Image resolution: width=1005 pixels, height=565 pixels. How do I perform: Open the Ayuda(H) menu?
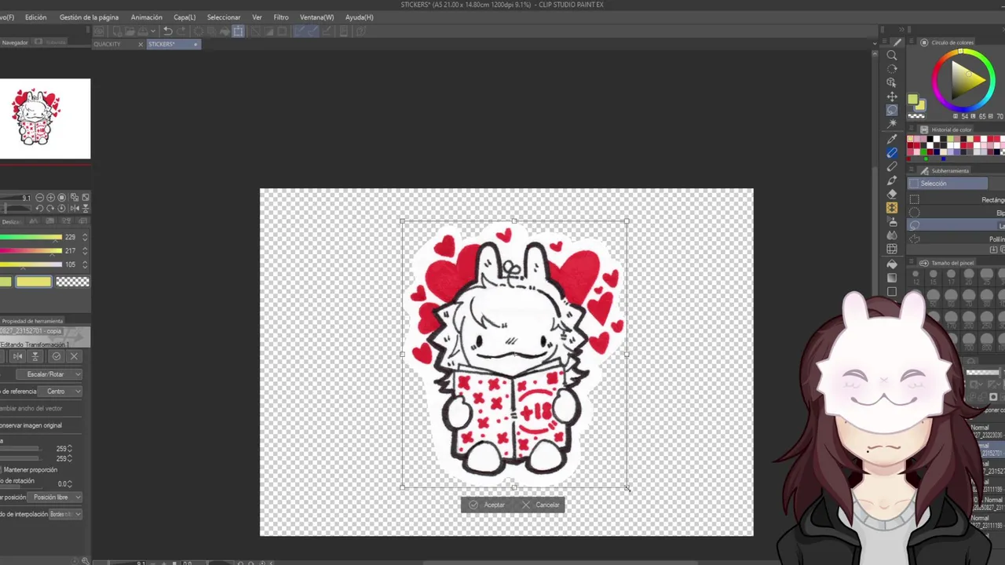click(x=359, y=17)
